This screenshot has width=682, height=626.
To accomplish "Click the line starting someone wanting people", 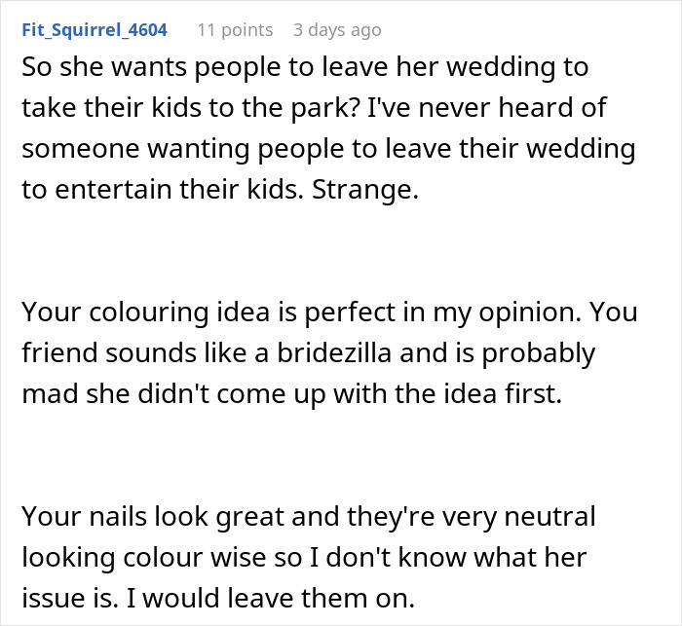I will (x=327, y=149).
